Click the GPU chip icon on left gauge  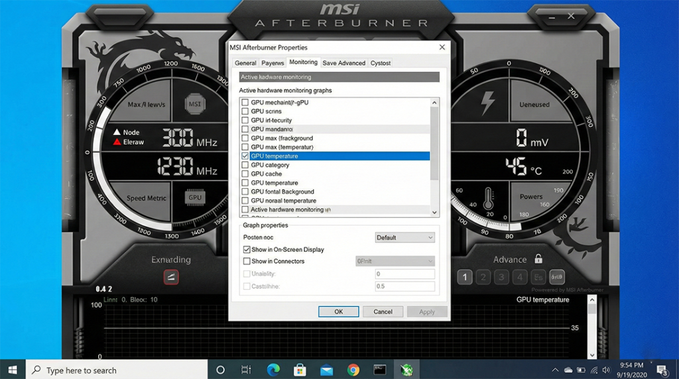tap(195, 197)
